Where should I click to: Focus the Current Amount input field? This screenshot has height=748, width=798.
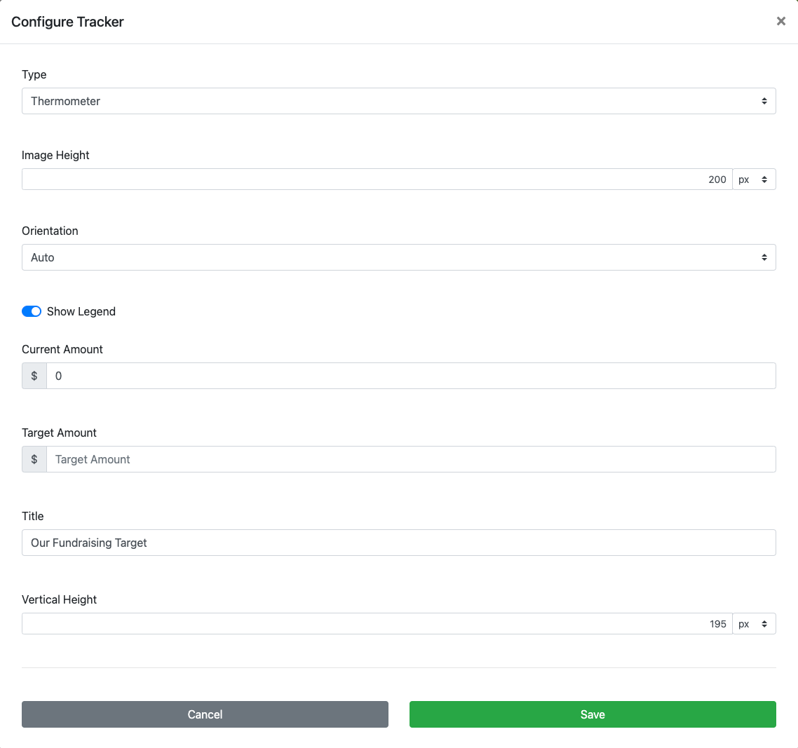tap(411, 376)
